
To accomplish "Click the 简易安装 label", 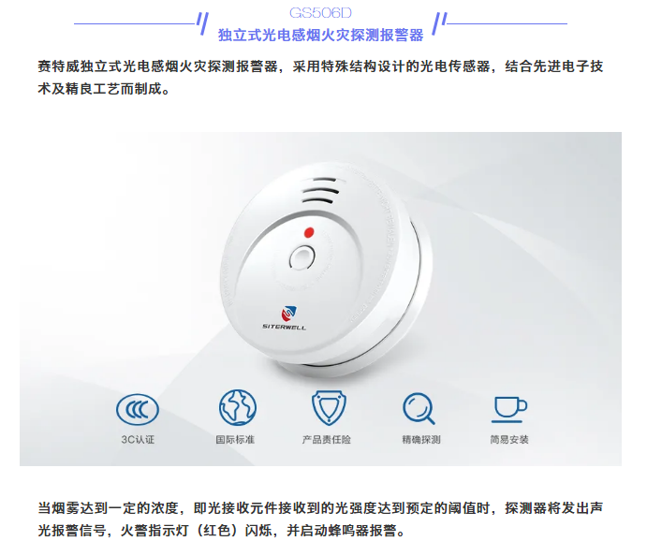I will click(509, 440).
